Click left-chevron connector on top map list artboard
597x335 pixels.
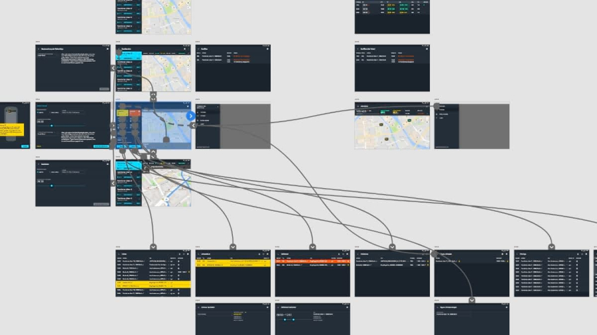coord(113,68)
